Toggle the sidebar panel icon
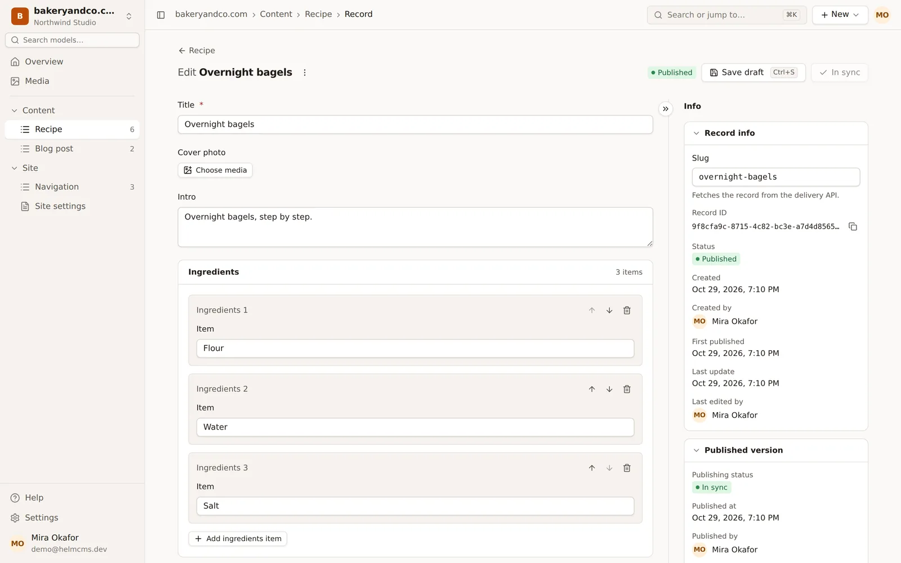 tap(160, 15)
